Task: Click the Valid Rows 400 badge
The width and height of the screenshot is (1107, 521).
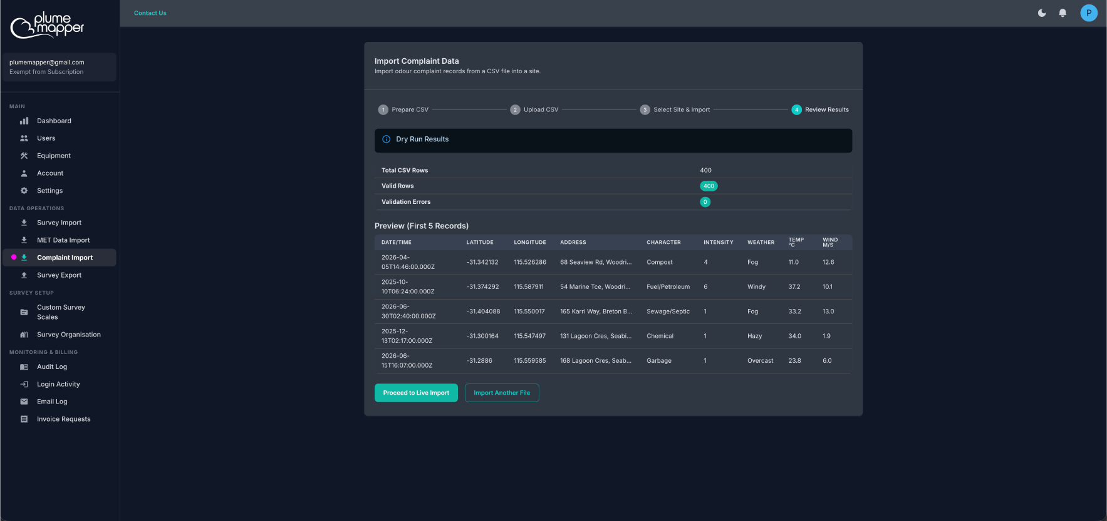Action: pos(709,186)
